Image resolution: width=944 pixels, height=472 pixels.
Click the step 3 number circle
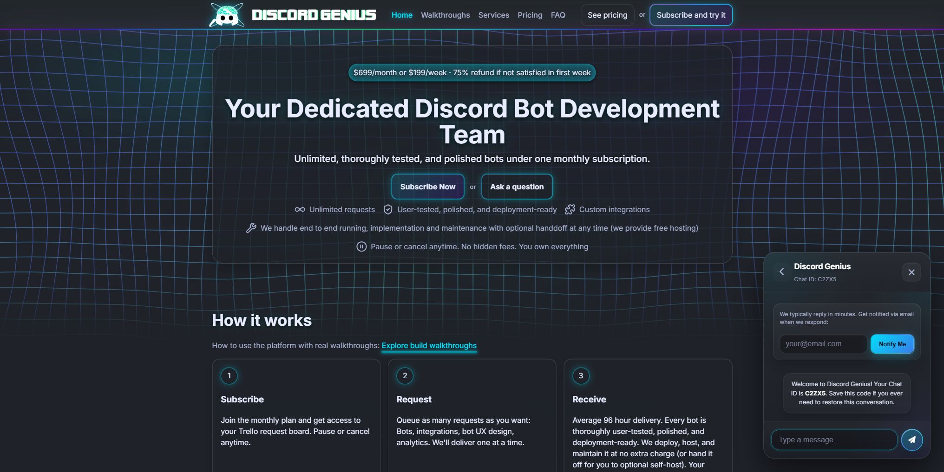point(581,375)
